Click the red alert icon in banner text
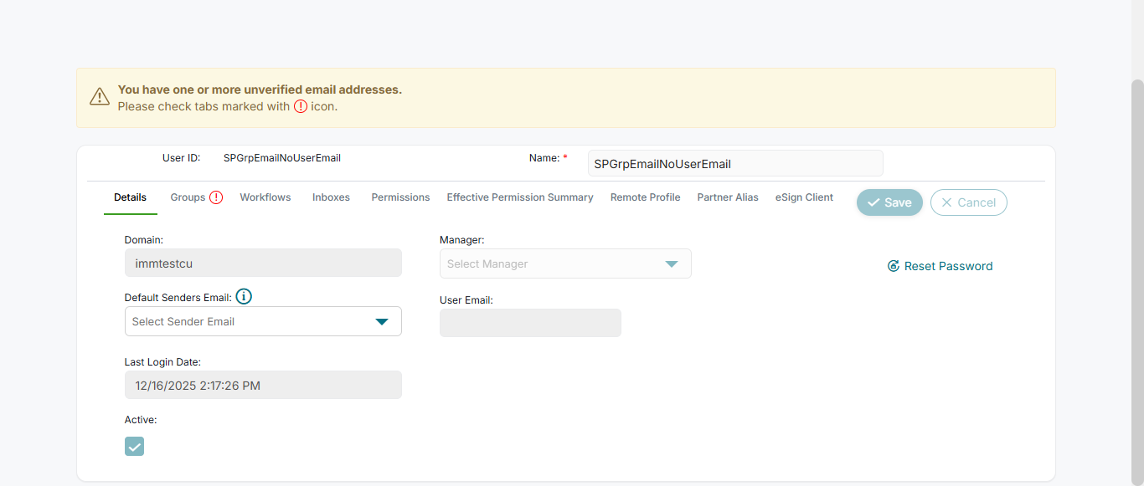1144x486 pixels. tap(301, 106)
